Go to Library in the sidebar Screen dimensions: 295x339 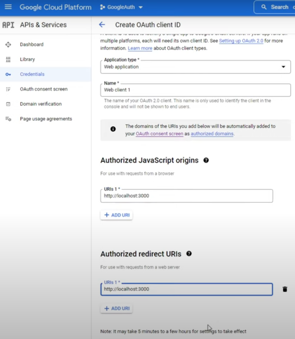tap(28, 59)
